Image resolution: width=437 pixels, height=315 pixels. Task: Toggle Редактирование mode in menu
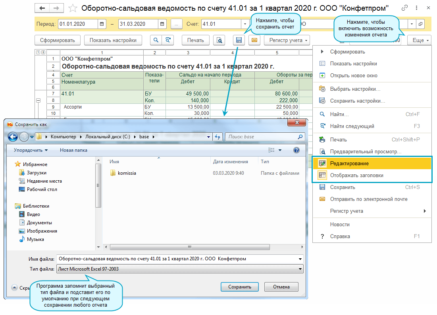372,163
